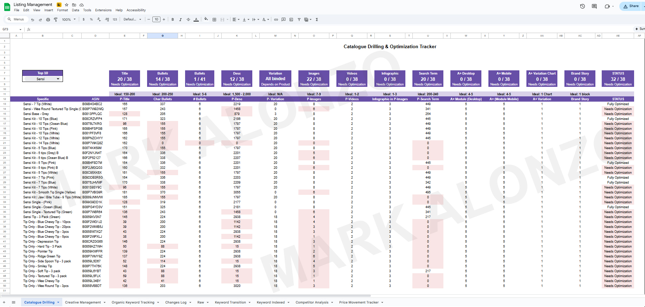Toggle strikethrough formatting
Image resolution: width=645 pixels, height=307 pixels.
tap(188, 20)
